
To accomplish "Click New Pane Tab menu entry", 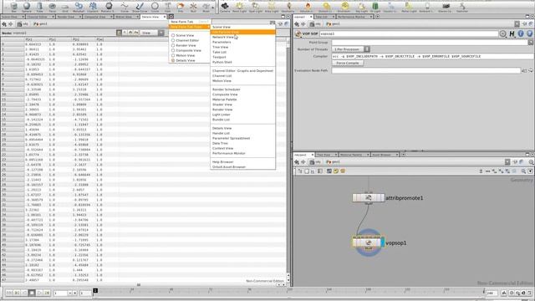I will (190, 22).
